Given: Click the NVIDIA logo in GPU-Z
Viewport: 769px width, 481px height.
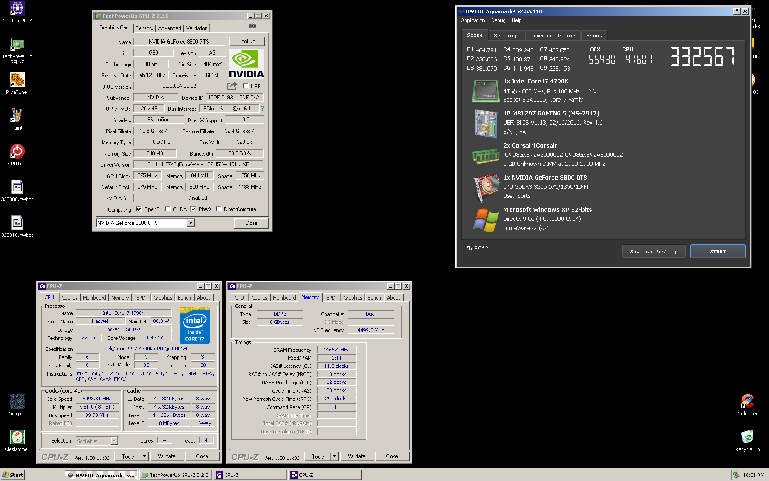Looking at the screenshot, I should pos(246,64).
